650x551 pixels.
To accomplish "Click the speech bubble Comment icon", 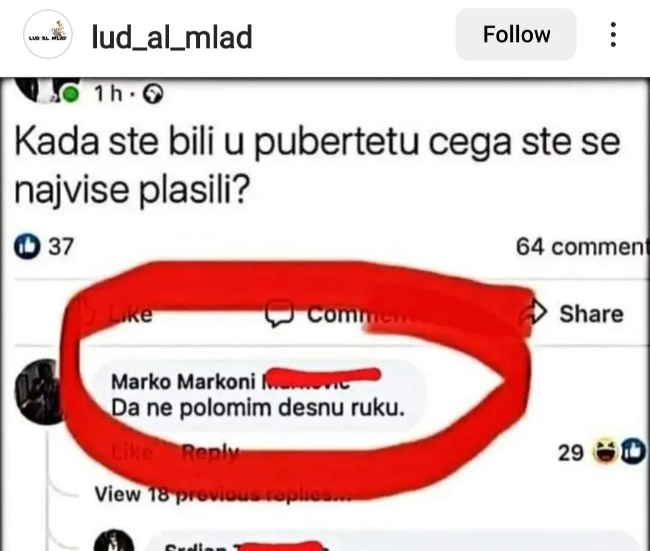I will point(279,314).
